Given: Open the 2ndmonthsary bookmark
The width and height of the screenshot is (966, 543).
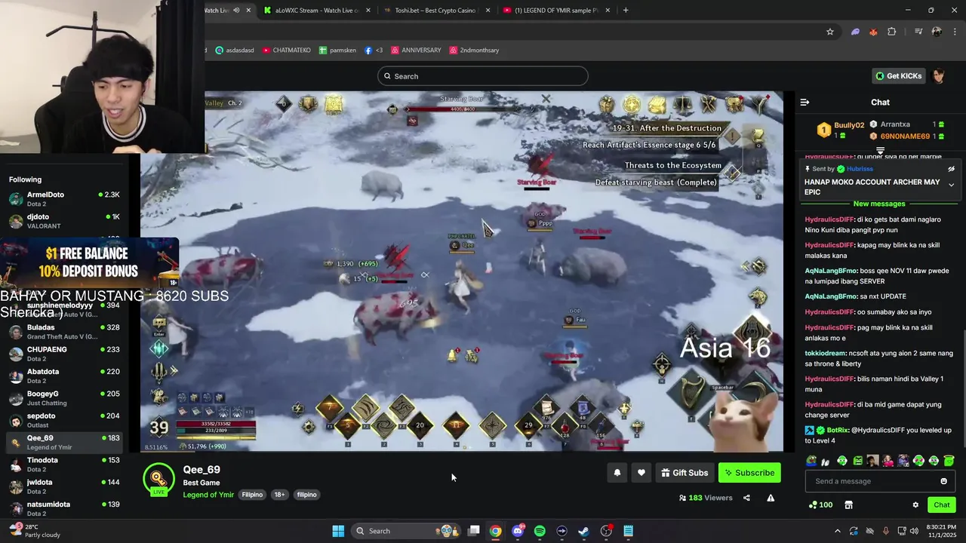Looking at the screenshot, I should point(474,50).
